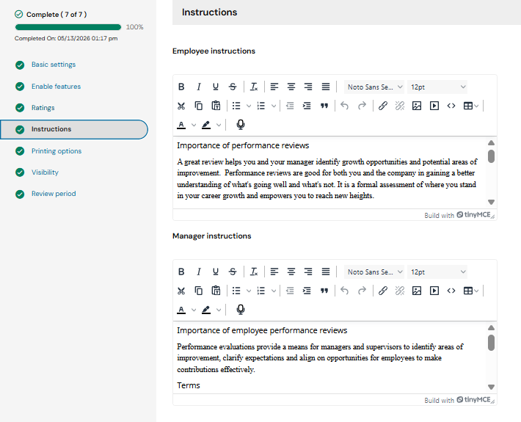Go to Review period in sidebar
The width and height of the screenshot is (521, 422).
(x=54, y=194)
